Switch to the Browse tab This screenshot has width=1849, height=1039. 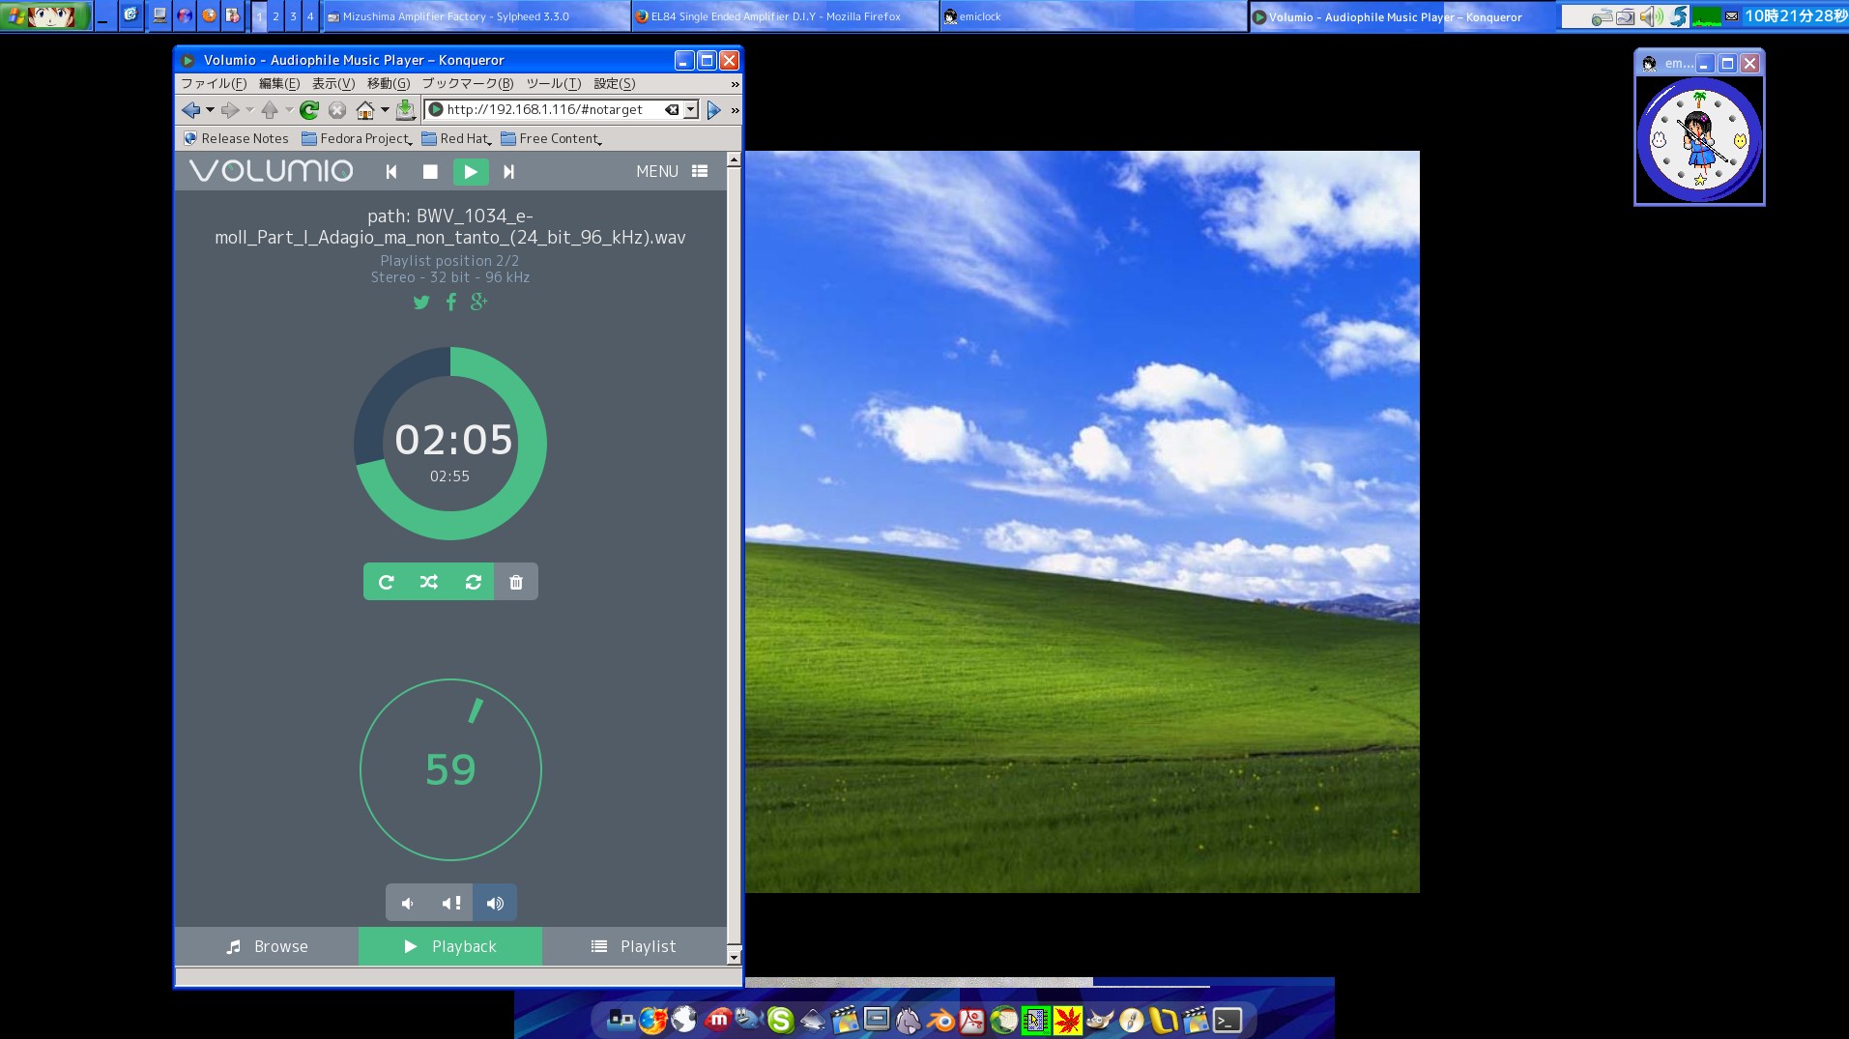[x=267, y=946]
